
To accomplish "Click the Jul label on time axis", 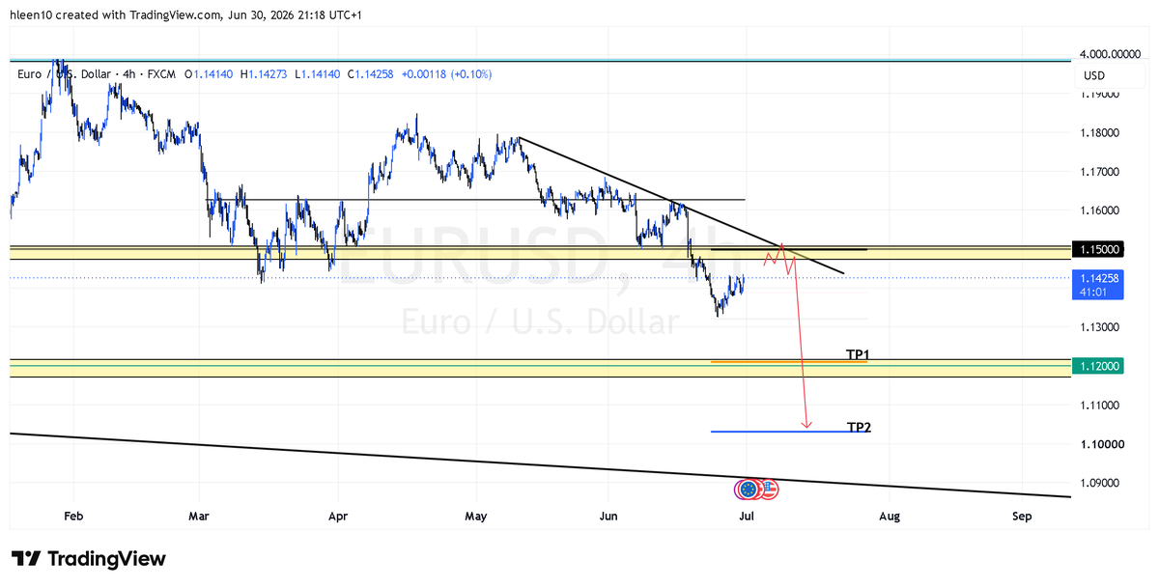I will [748, 517].
